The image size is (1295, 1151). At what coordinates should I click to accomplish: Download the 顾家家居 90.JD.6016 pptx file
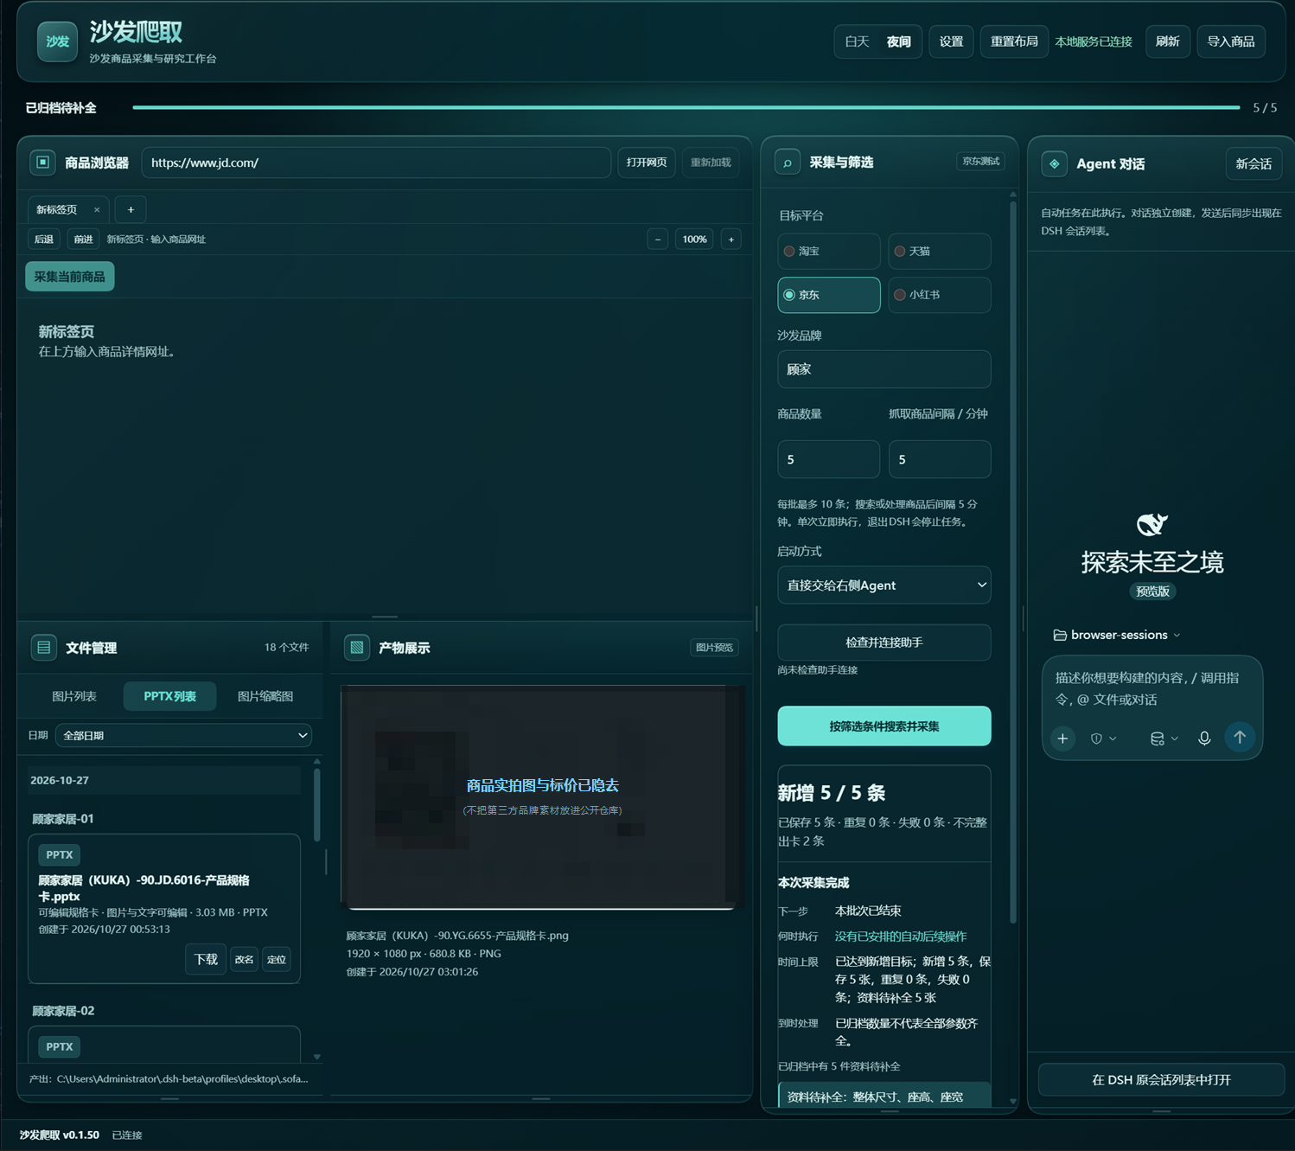click(x=206, y=959)
